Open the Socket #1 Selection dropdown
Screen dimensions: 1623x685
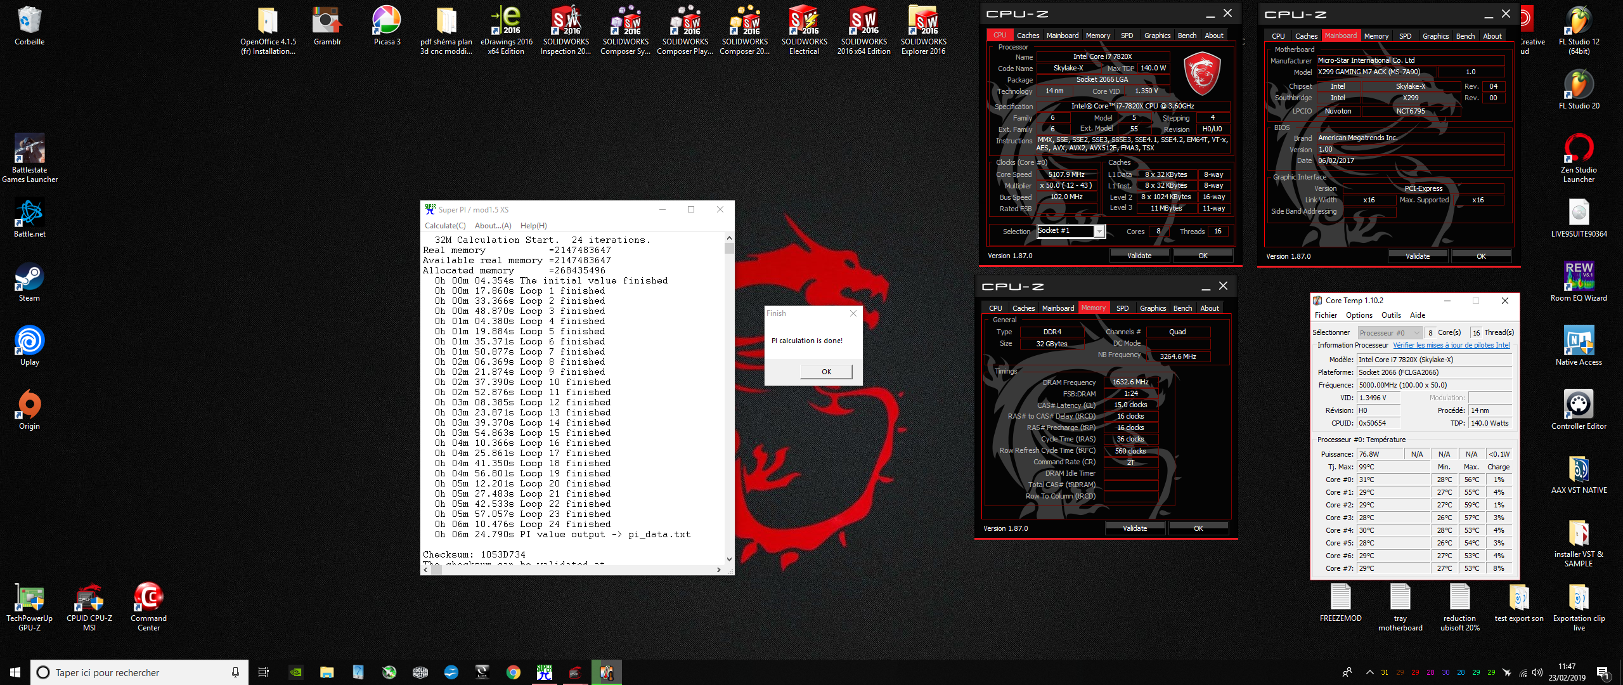click(1100, 232)
